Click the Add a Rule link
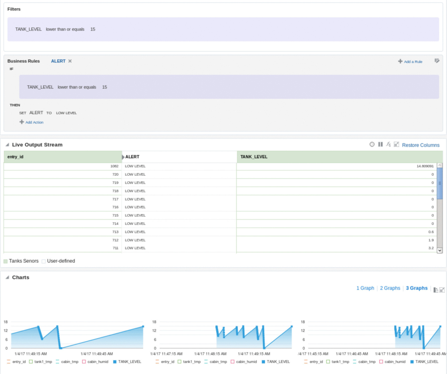The width and height of the screenshot is (447, 374). (413, 62)
